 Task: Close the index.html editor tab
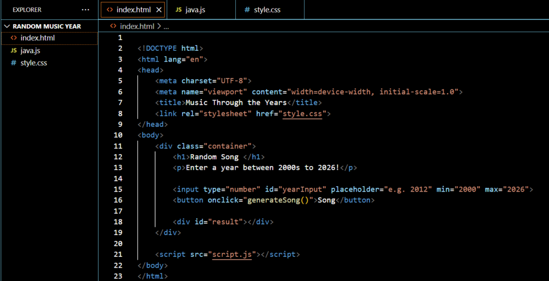[159, 10]
